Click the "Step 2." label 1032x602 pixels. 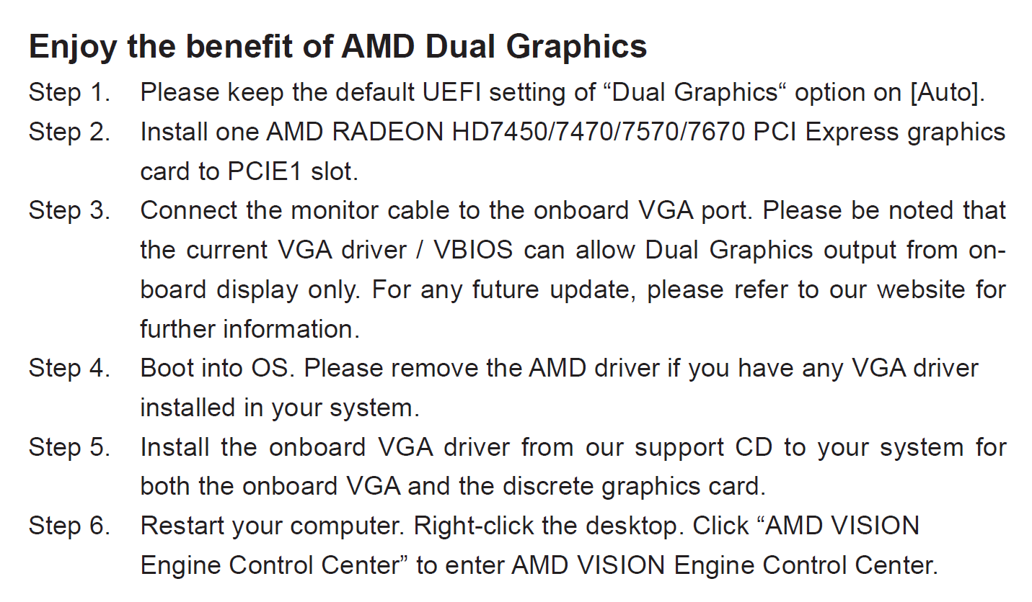[x=70, y=132]
